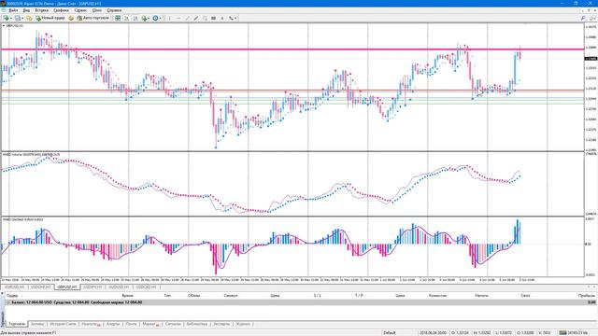Open the Справка menu

point(114,10)
